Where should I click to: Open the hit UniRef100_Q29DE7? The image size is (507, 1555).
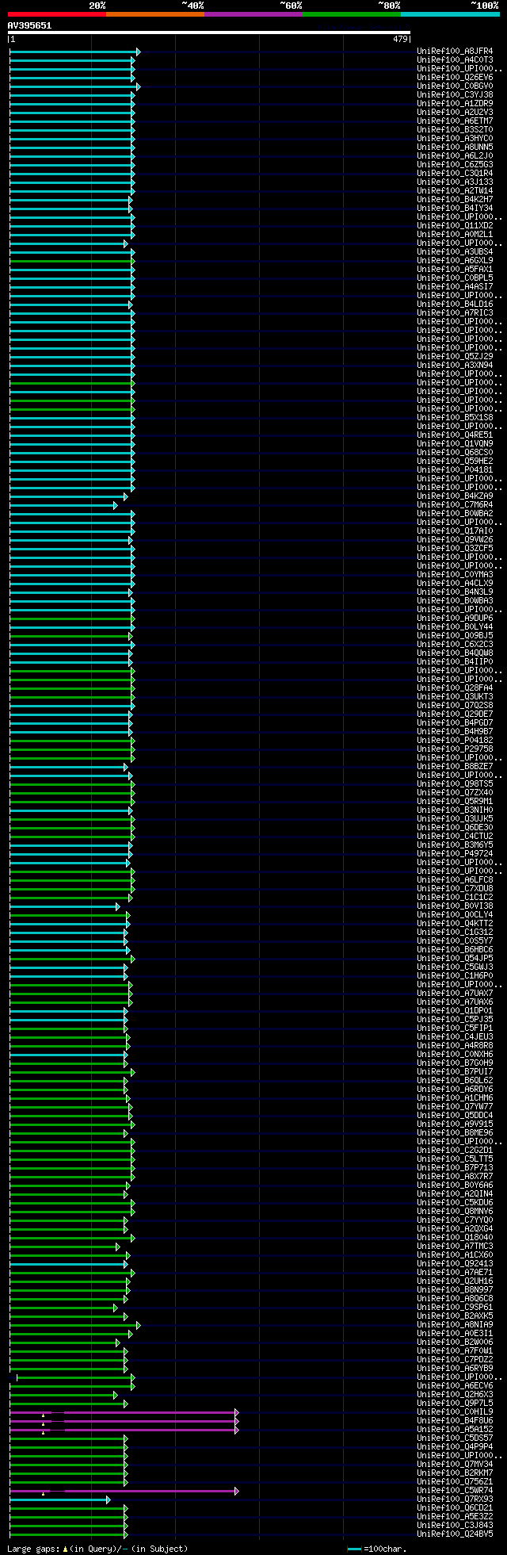coord(455,714)
